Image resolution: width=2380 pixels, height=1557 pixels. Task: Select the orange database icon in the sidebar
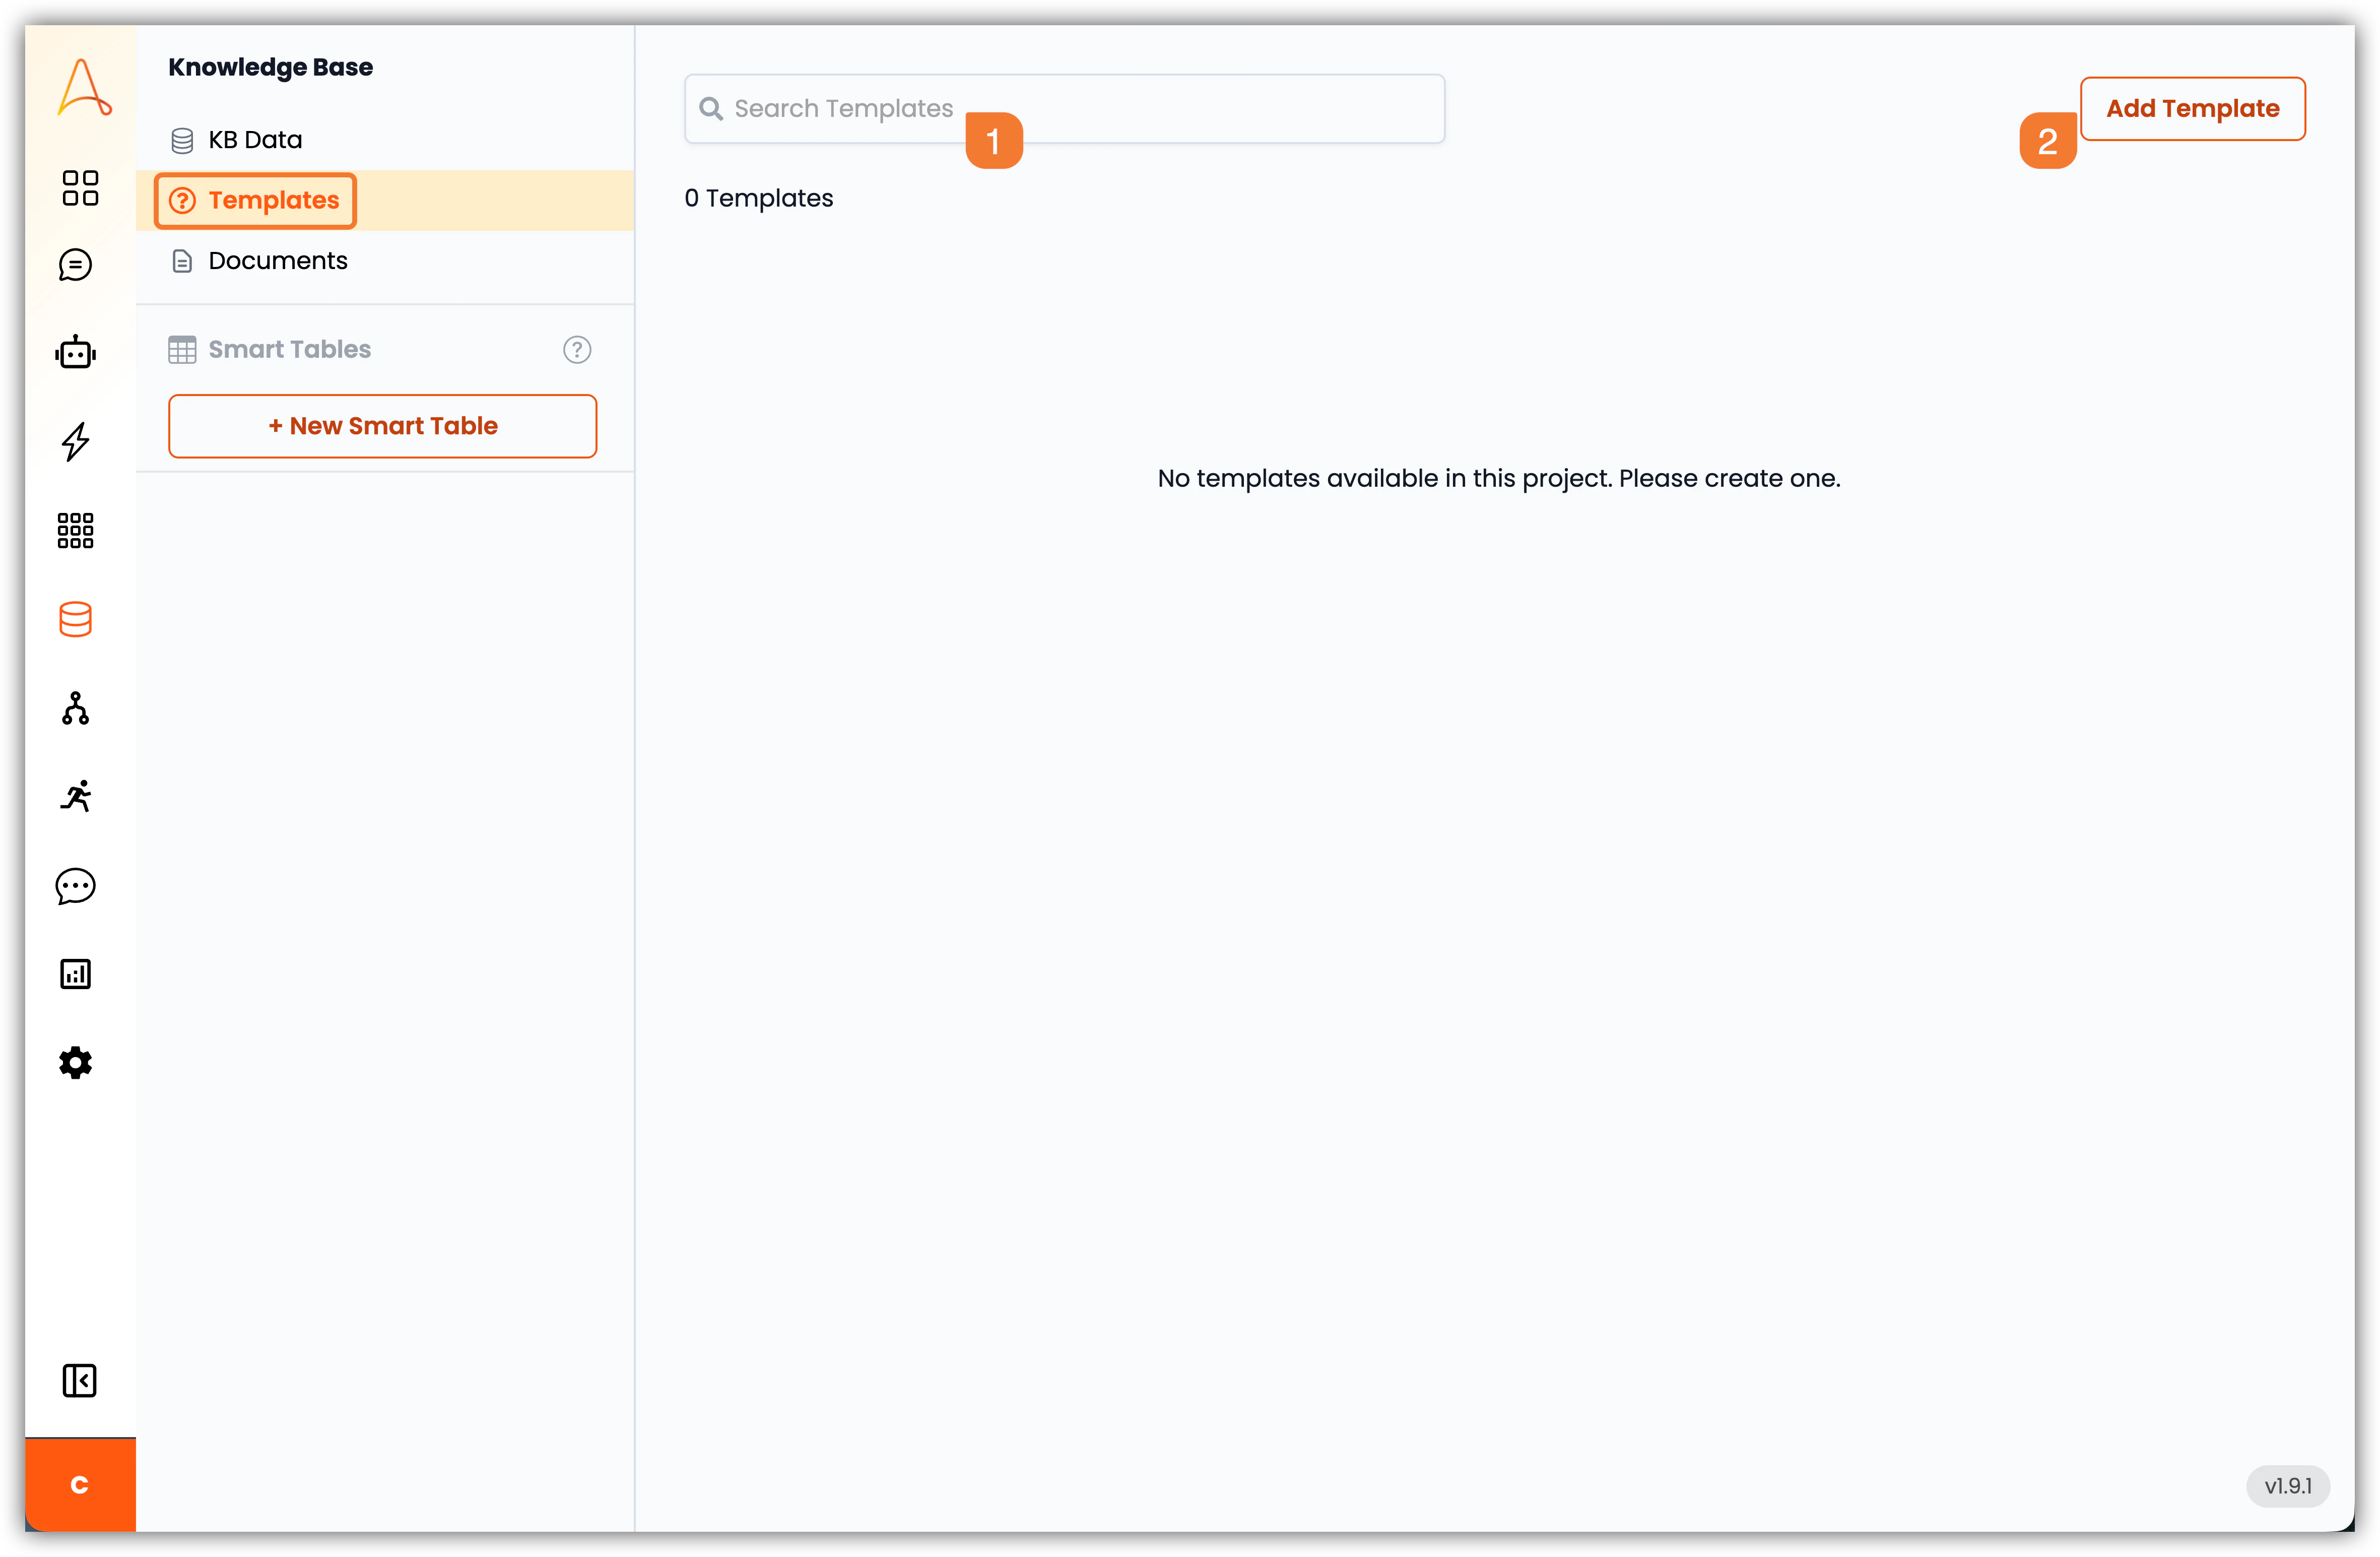[x=76, y=619]
